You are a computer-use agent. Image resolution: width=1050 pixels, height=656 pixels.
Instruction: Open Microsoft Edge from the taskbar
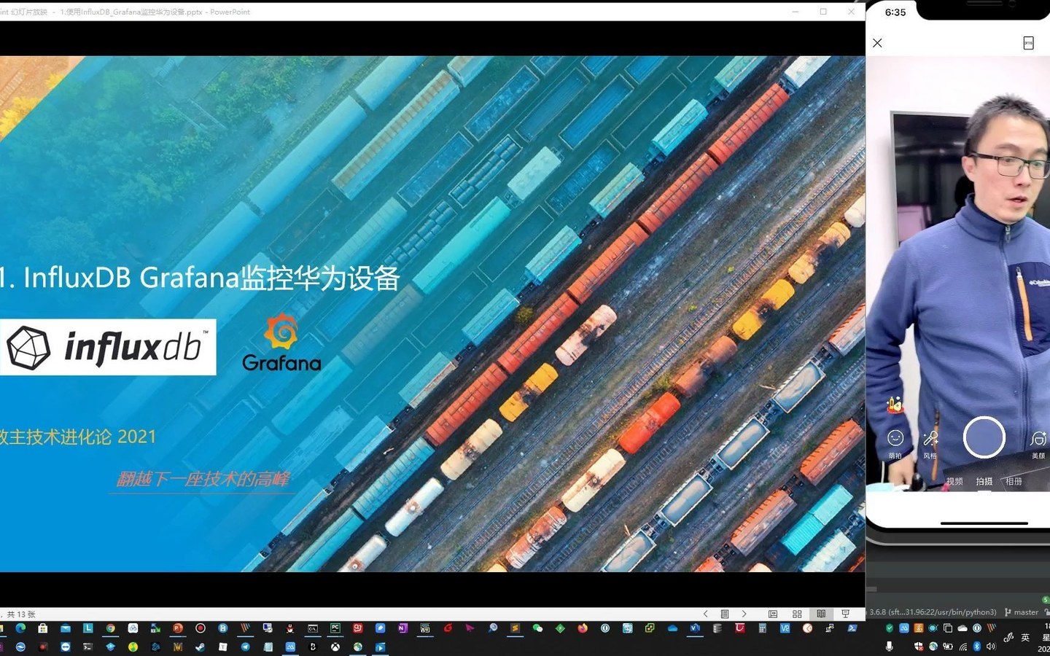pyautogui.click(x=20, y=628)
